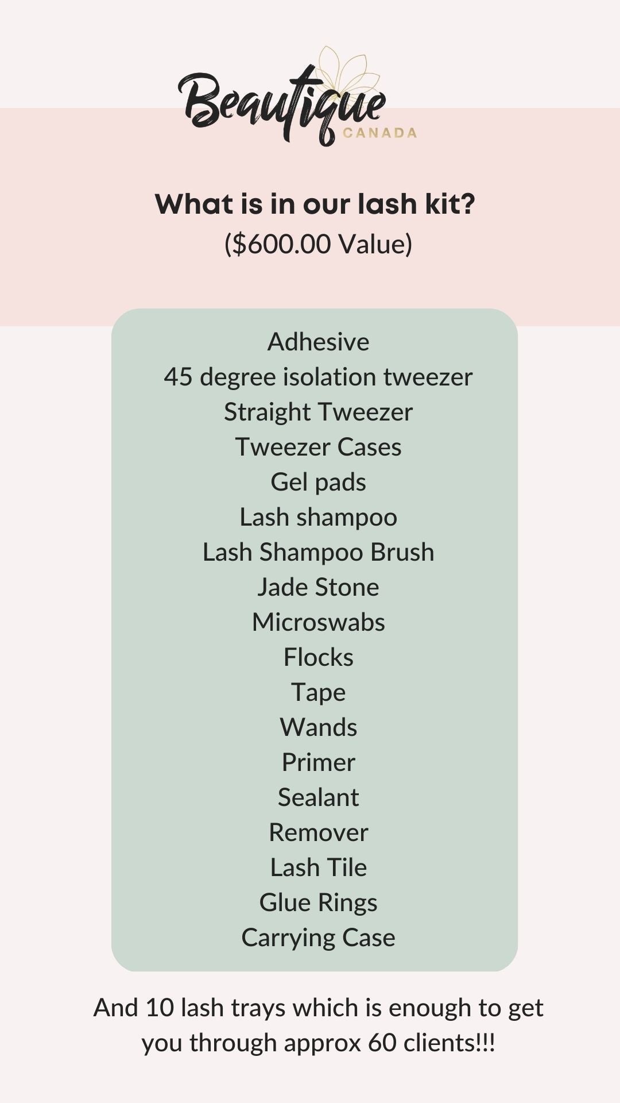Click the "Flocks" item
The image size is (620, 1103).
(318, 657)
